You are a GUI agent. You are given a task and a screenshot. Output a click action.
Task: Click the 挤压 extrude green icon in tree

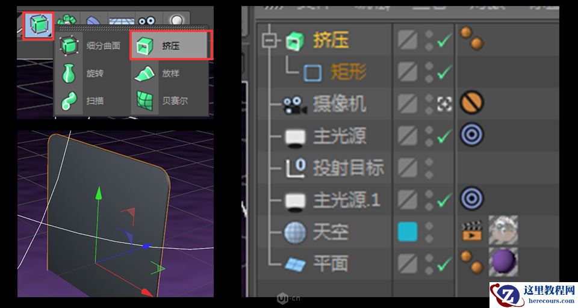coord(295,40)
